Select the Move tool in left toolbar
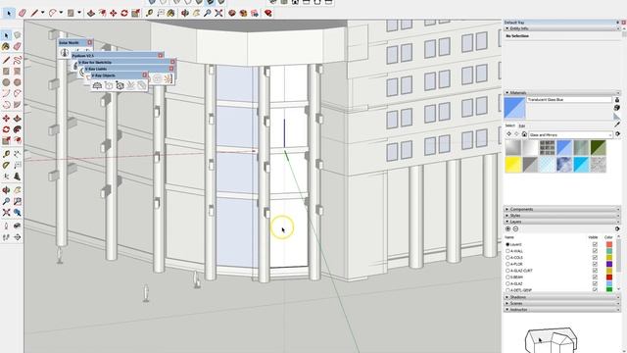 pyautogui.click(x=6, y=119)
